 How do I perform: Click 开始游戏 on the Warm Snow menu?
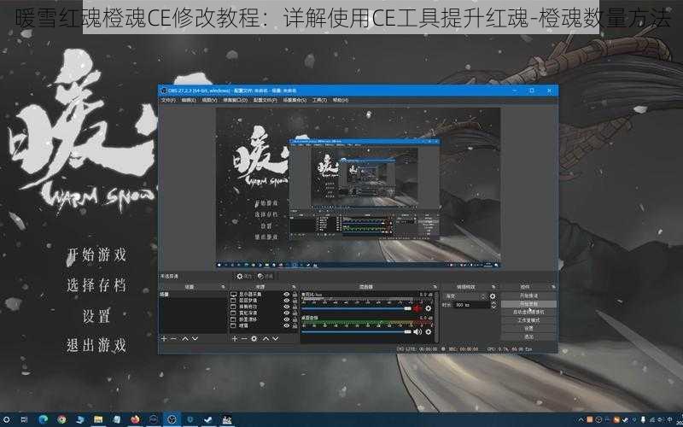(96, 254)
